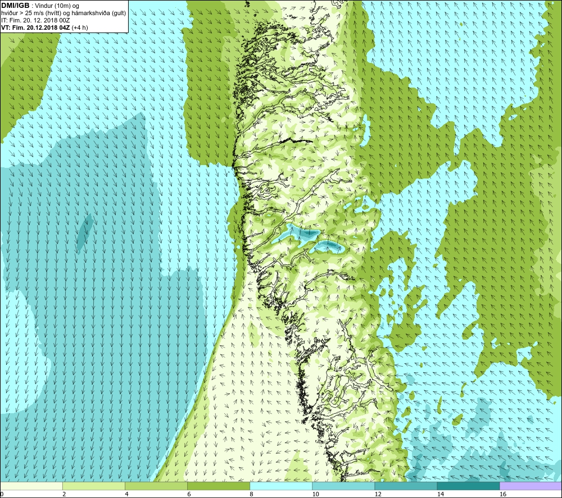Click the legend scale label 6
Image resolution: width=562 pixels, height=498 pixels.
pos(189,494)
